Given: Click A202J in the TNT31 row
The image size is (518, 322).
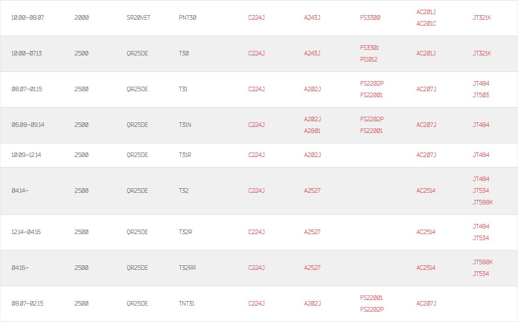Looking at the screenshot, I should click(x=312, y=304).
